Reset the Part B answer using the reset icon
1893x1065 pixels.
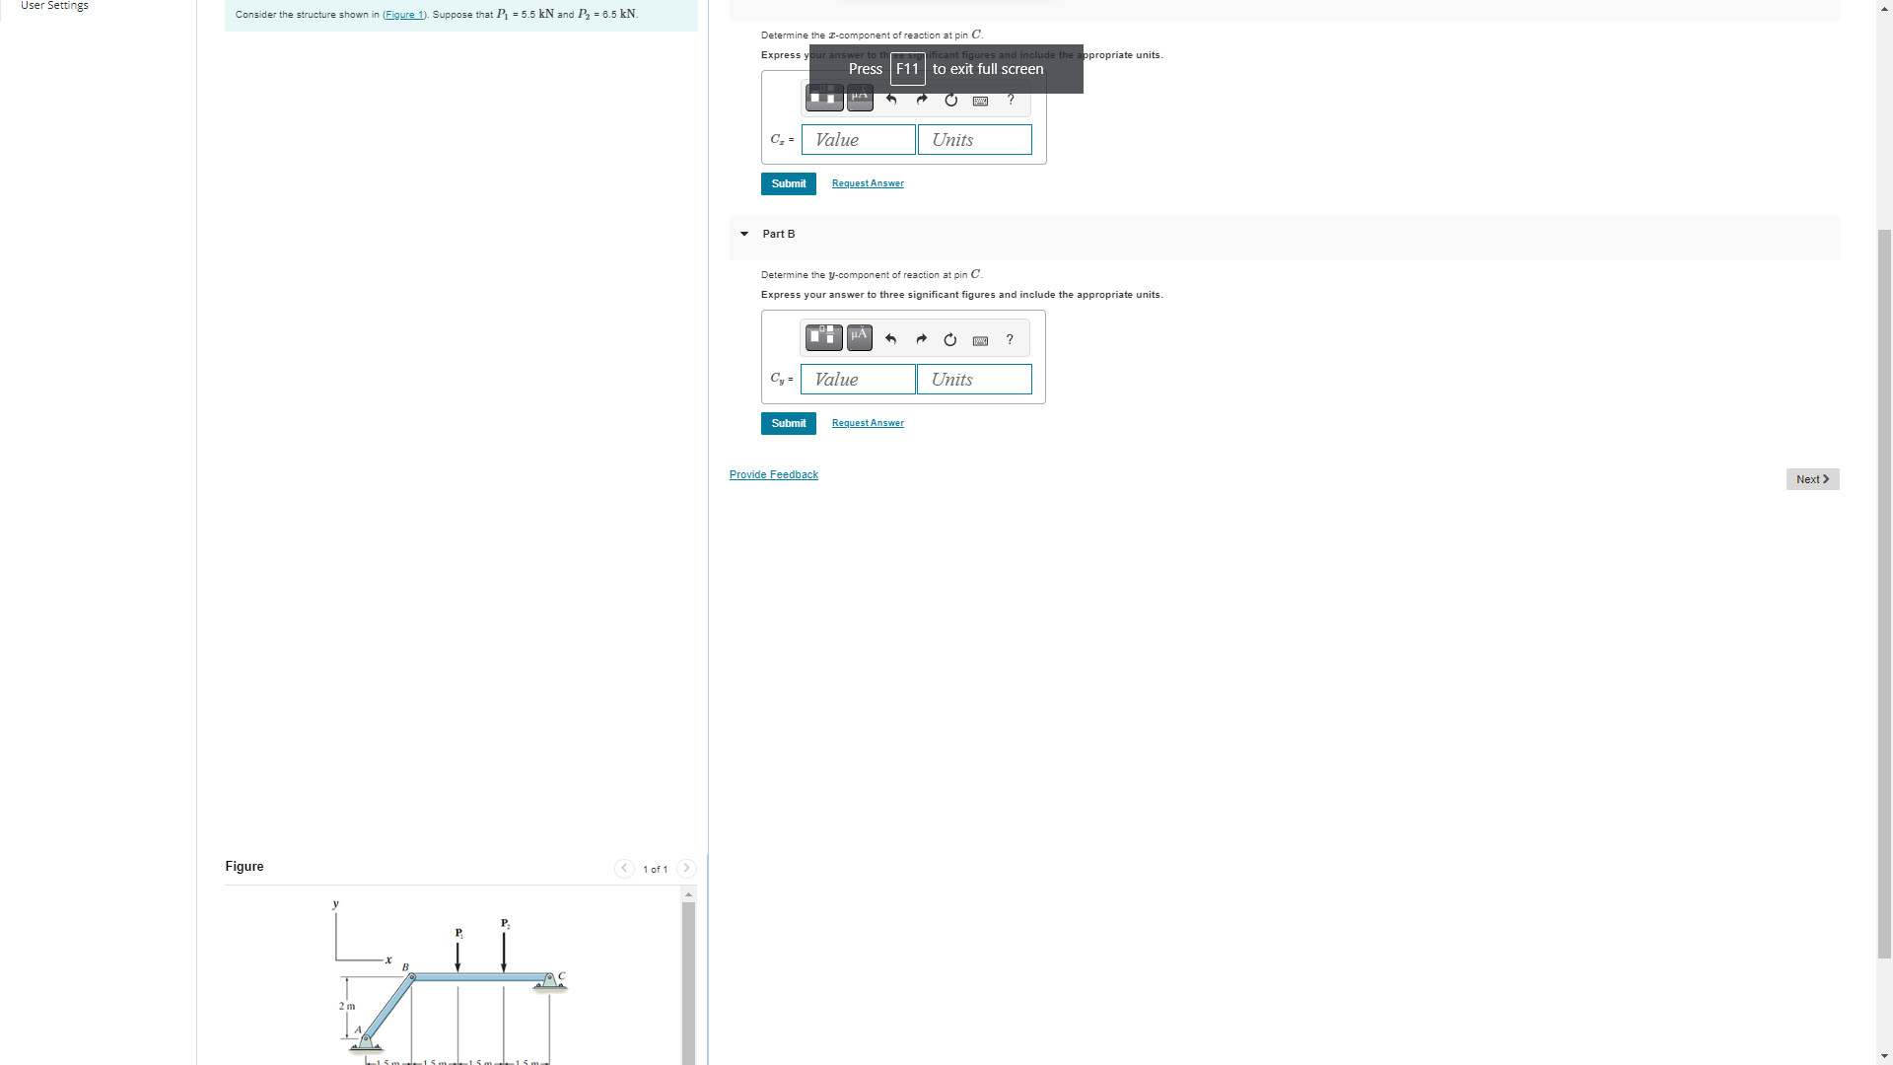[949, 339]
